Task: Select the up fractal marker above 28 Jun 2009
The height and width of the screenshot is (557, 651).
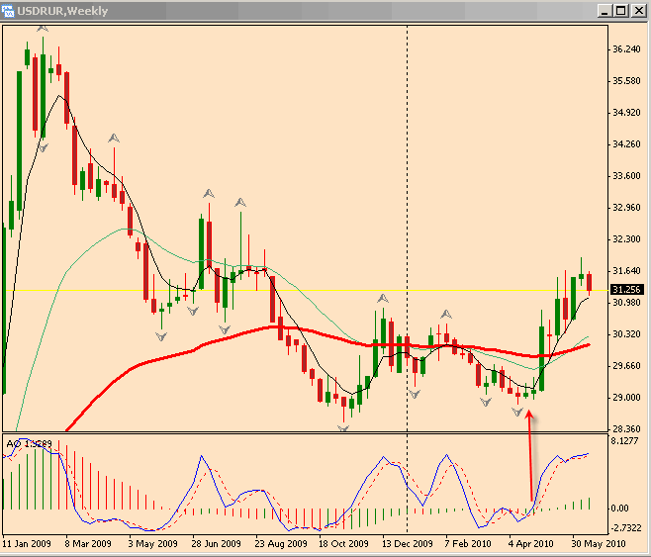Action: [209, 193]
